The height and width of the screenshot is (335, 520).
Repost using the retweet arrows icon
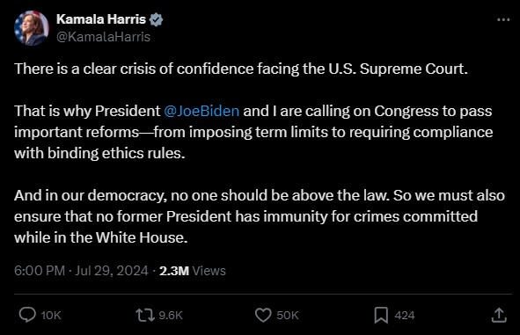(x=145, y=315)
